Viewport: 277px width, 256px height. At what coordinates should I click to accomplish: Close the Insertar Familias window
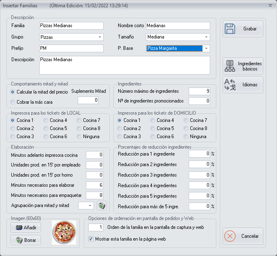270,6
